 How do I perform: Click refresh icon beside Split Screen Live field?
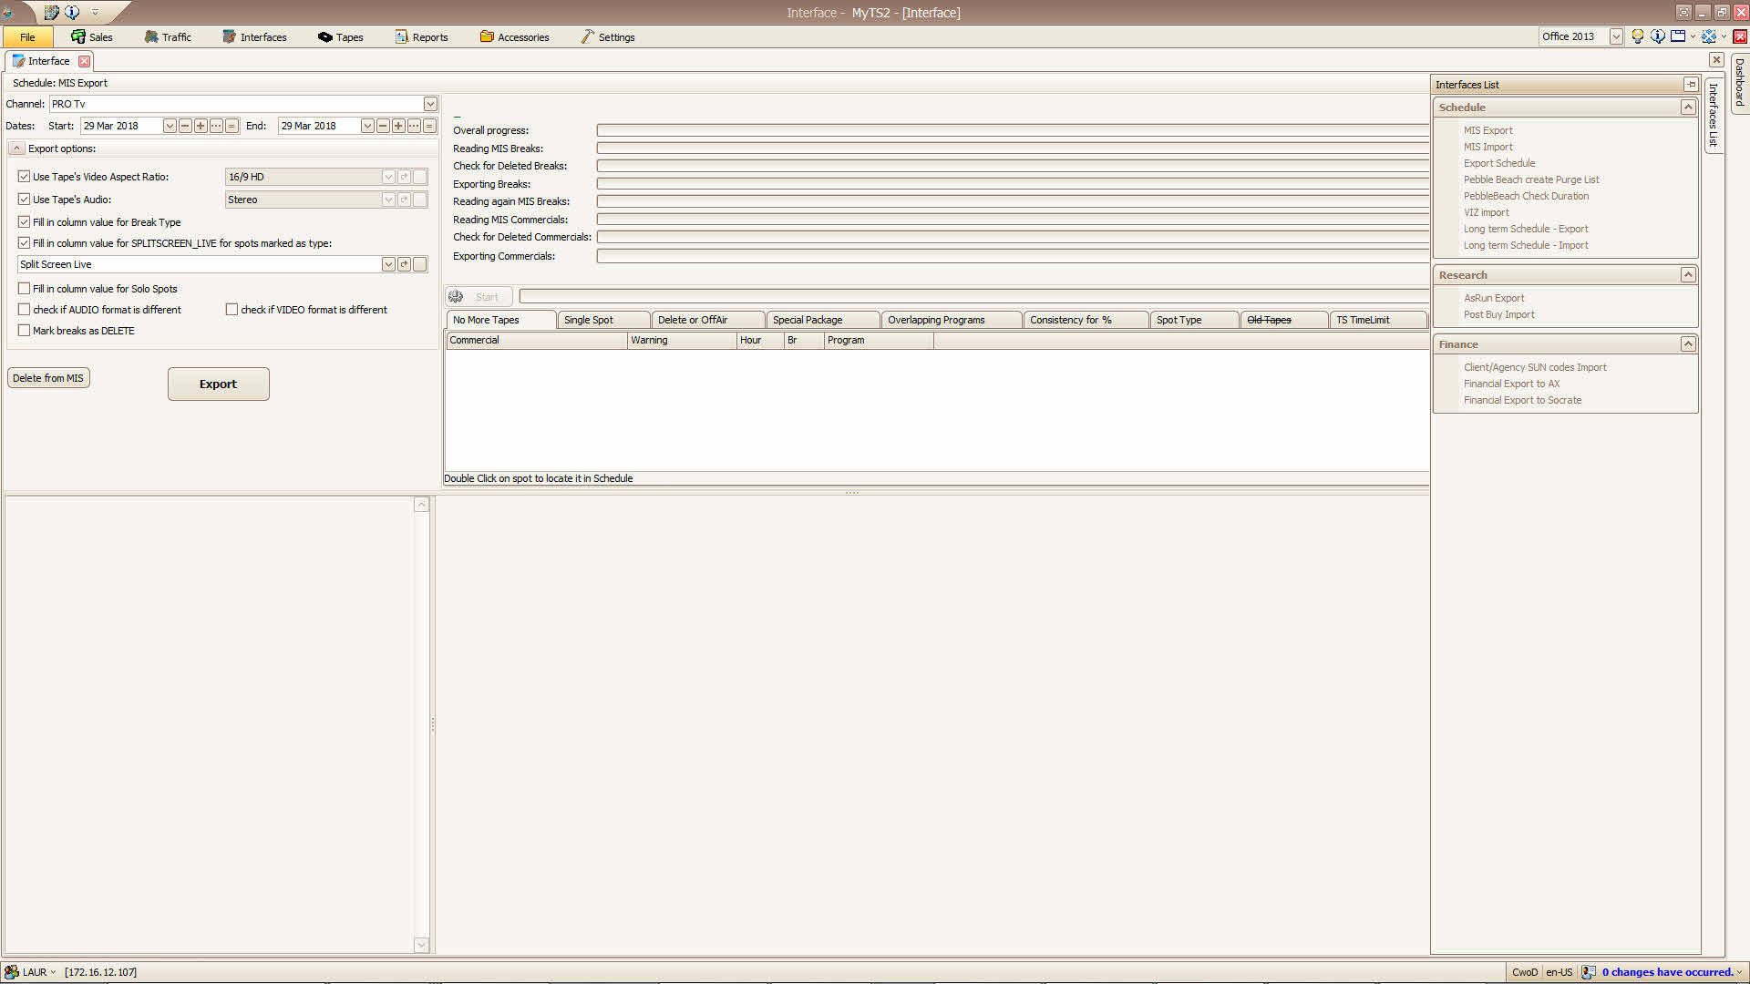pyautogui.click(x=404, y=264)
